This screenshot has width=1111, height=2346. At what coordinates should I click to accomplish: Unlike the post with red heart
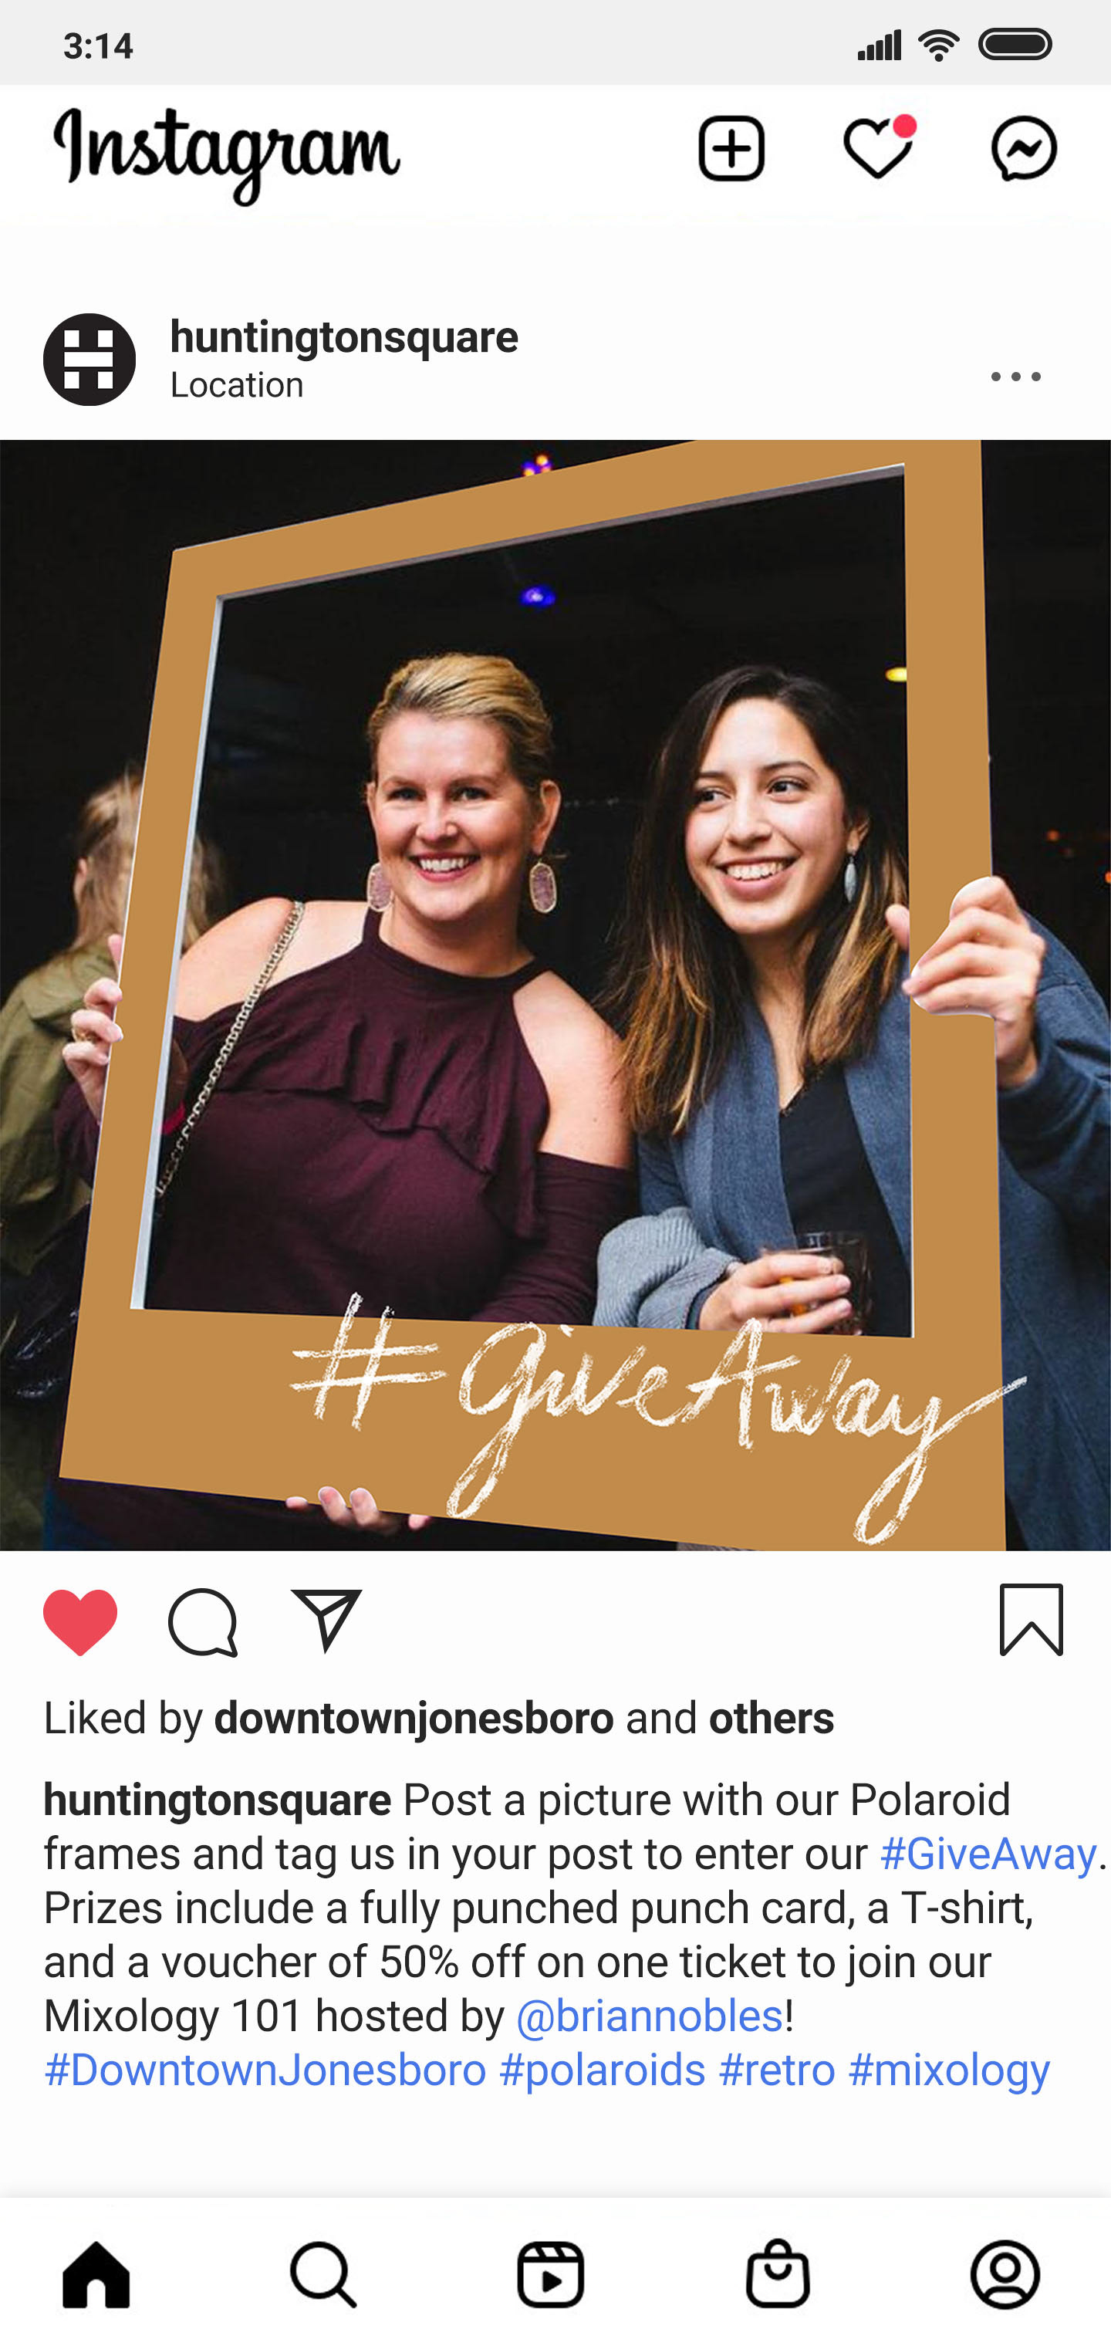pos(80,1622)
